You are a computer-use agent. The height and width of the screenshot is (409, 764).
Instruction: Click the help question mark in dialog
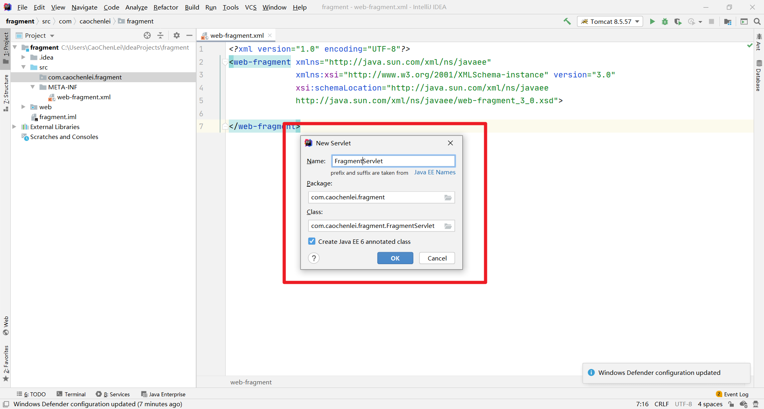pos(314,258)
